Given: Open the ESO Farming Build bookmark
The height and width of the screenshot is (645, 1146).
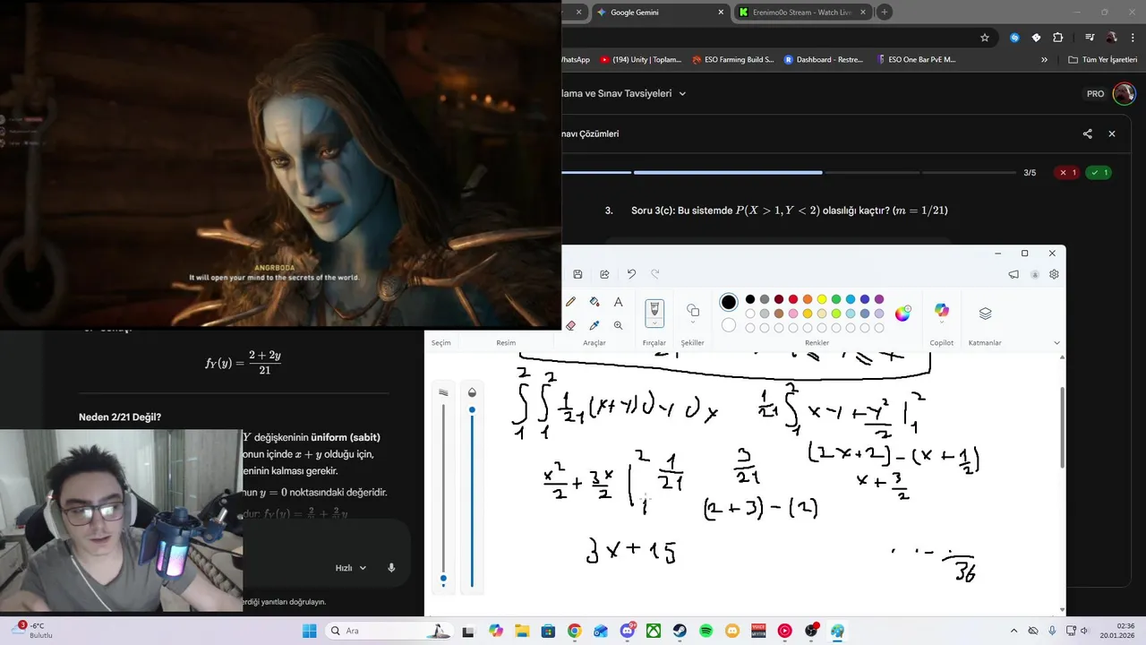Looking at the screenshot, I should tap(733, 60).
